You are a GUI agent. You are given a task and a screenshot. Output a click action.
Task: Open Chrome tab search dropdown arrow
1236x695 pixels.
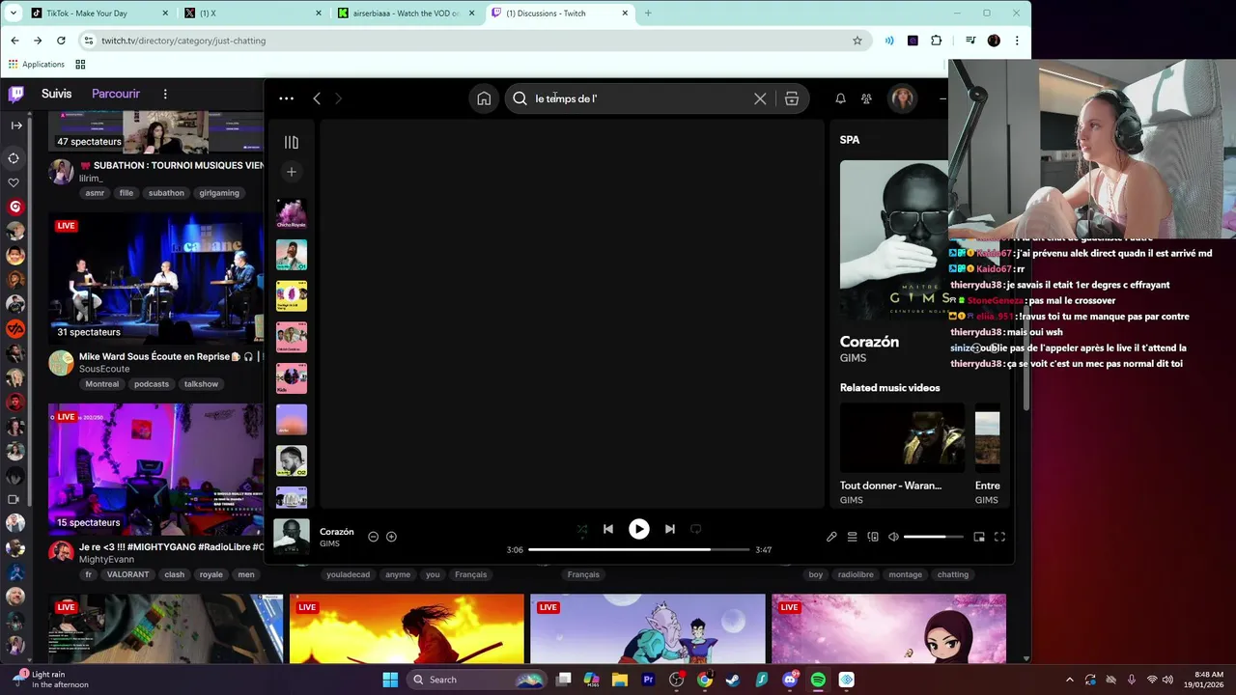click(13, 14)
